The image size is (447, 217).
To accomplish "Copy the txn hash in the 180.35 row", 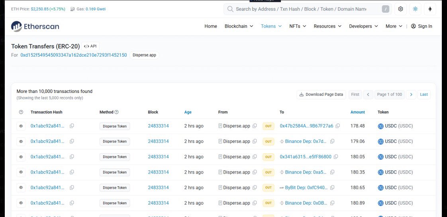I will tap(72, 172).
